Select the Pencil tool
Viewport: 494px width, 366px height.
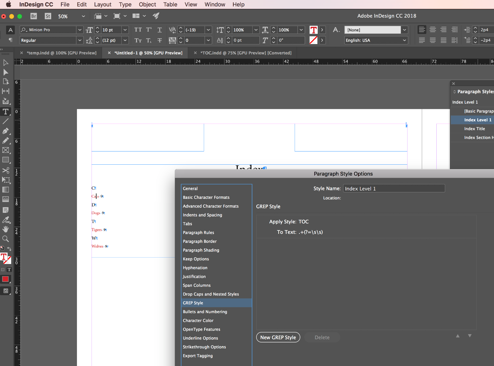pyautogui.click(x=6, y=140)
